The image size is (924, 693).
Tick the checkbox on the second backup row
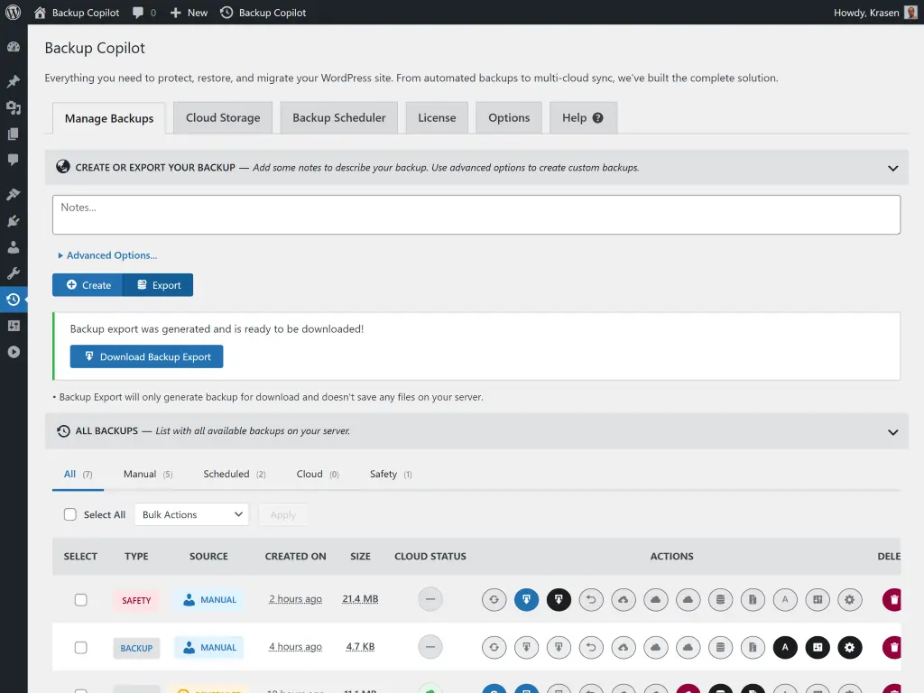point(81,647)
